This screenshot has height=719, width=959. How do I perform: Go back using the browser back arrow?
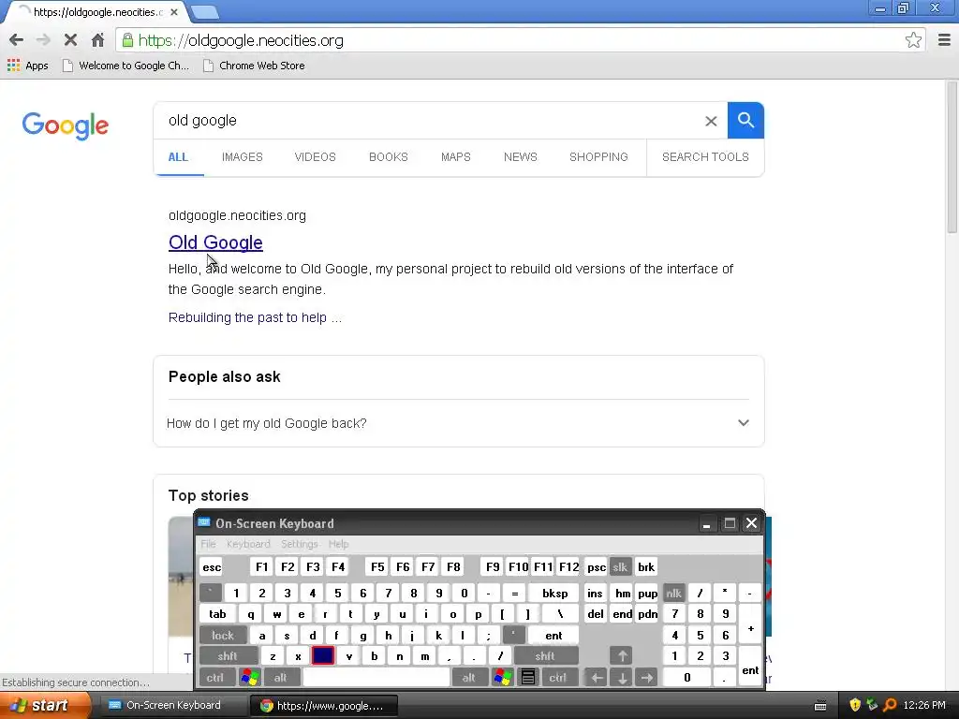(17, 40)
